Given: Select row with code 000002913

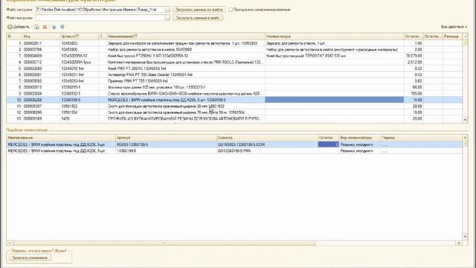Looking at the screenshot, I should coord(234,87).
